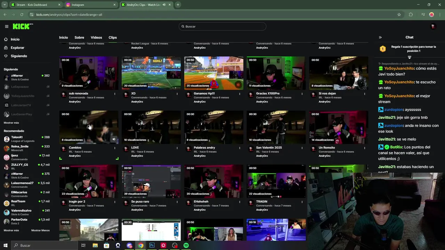Open options menu for clip 'Si nos dejan'
This screenshot has height=250, width=445.
pos(364,94)
